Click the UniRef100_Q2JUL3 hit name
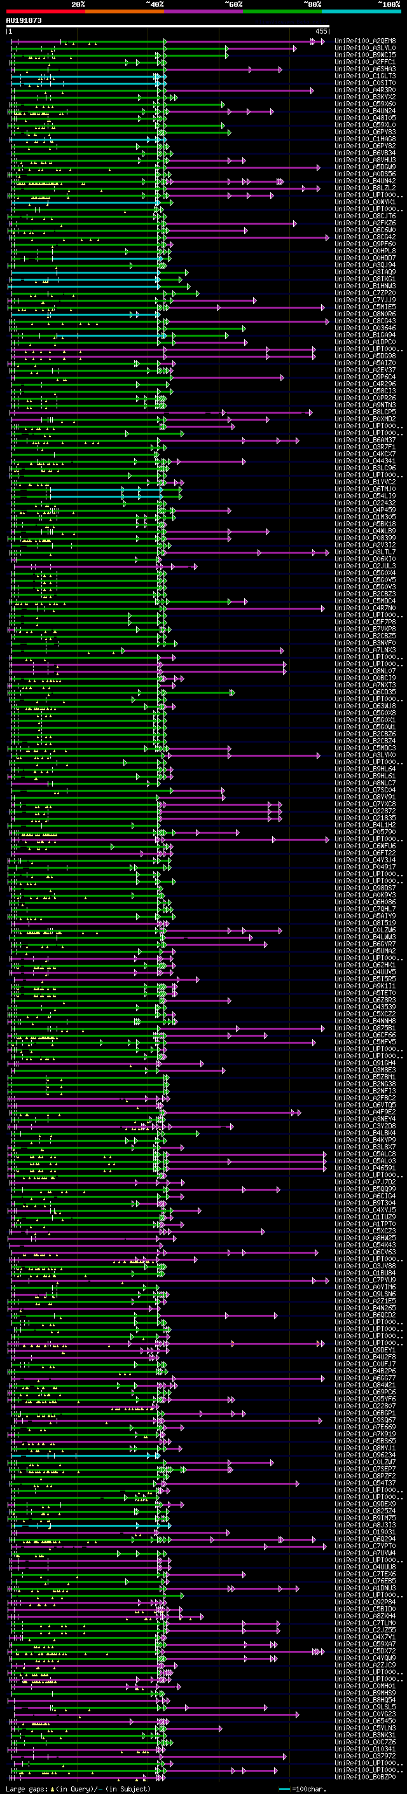Image resolution: width=407 pixels, height=1794 pixels. [x=365, y=566]
